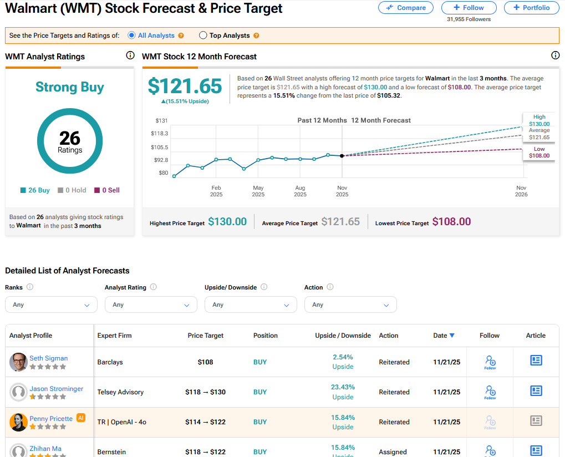This screenshot has height=457, width=565.
Task: Sort table by Date column header
Action: 444,336
